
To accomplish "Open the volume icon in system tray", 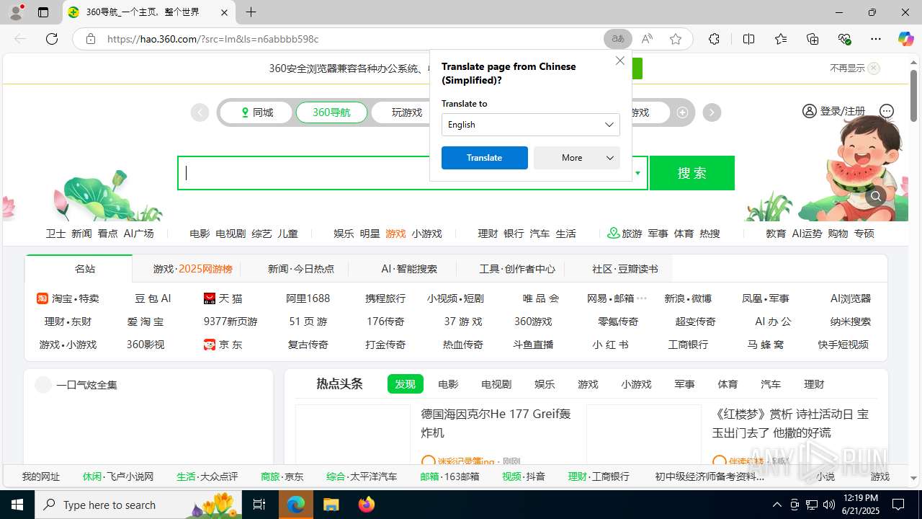I will tap(829, 505).
